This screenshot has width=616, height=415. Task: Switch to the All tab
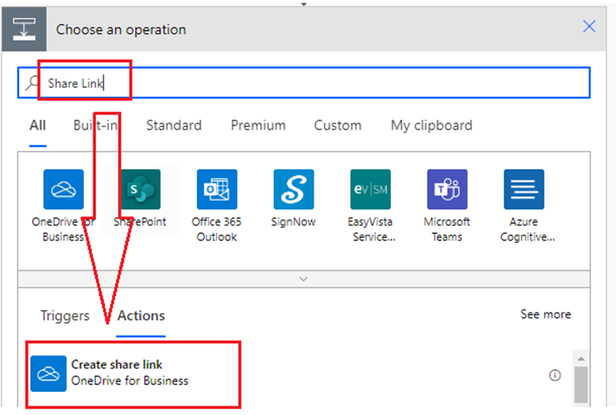coord(38,125)
